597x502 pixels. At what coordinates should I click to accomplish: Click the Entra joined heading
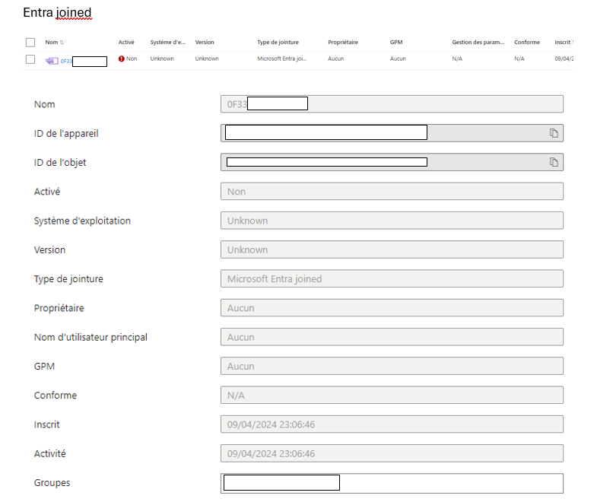click(57, 13)
